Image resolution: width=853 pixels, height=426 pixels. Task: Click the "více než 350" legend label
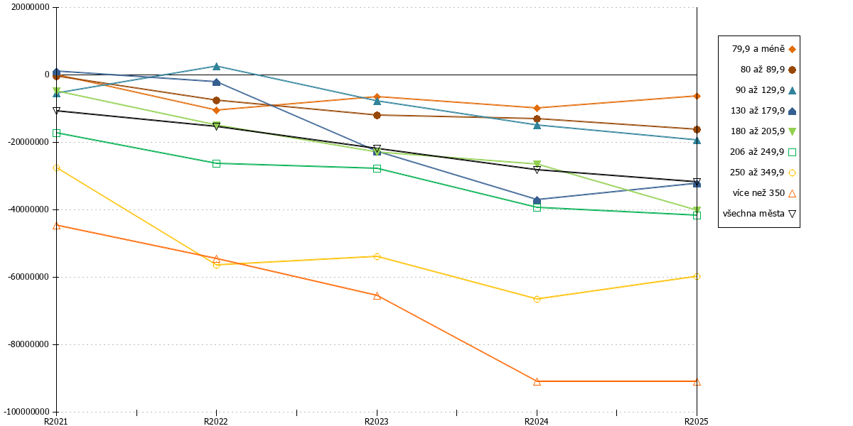(x=757, y=193)
